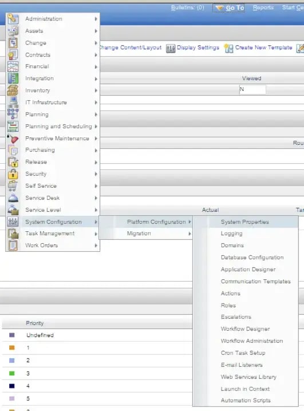Click the Planning diagram icon
Screen dimensions: 304x411
(13, 114)
